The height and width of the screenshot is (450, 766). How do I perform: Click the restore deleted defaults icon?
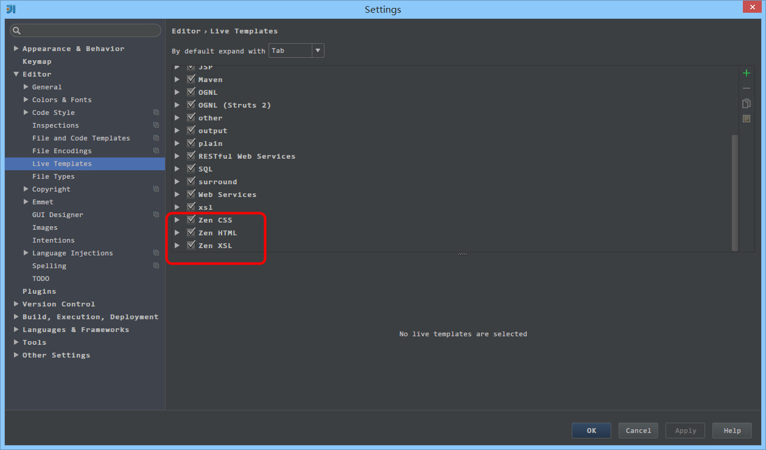point(747,119)
